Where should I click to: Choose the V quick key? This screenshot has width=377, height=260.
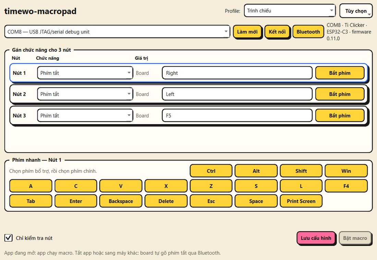coord(121,186)
